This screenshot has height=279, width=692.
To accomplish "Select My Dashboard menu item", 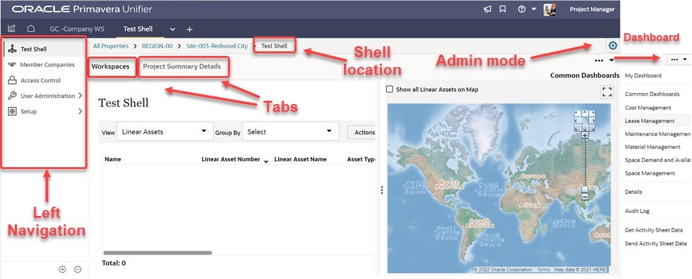I will point(643,75).
